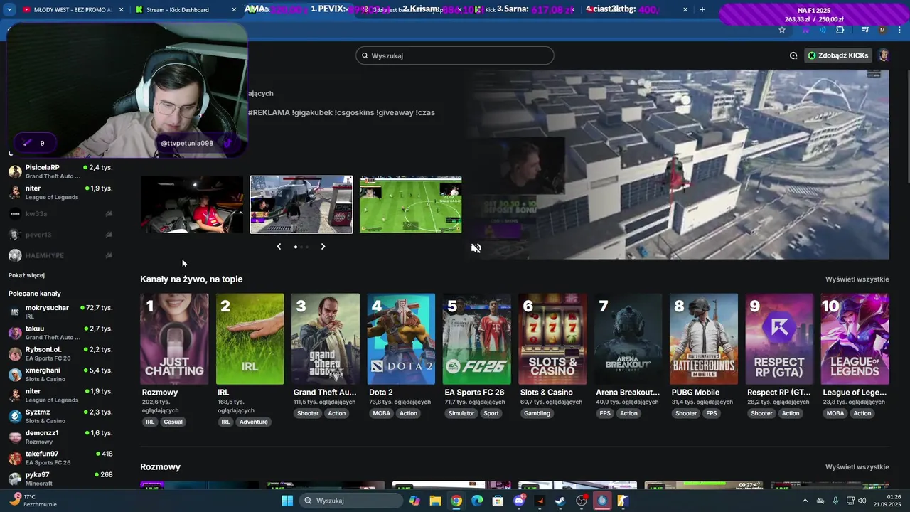Viewport: 910px width, 512px height.
Task: Go to previous slide in featured carousel
Action: (x=279, y=247)
